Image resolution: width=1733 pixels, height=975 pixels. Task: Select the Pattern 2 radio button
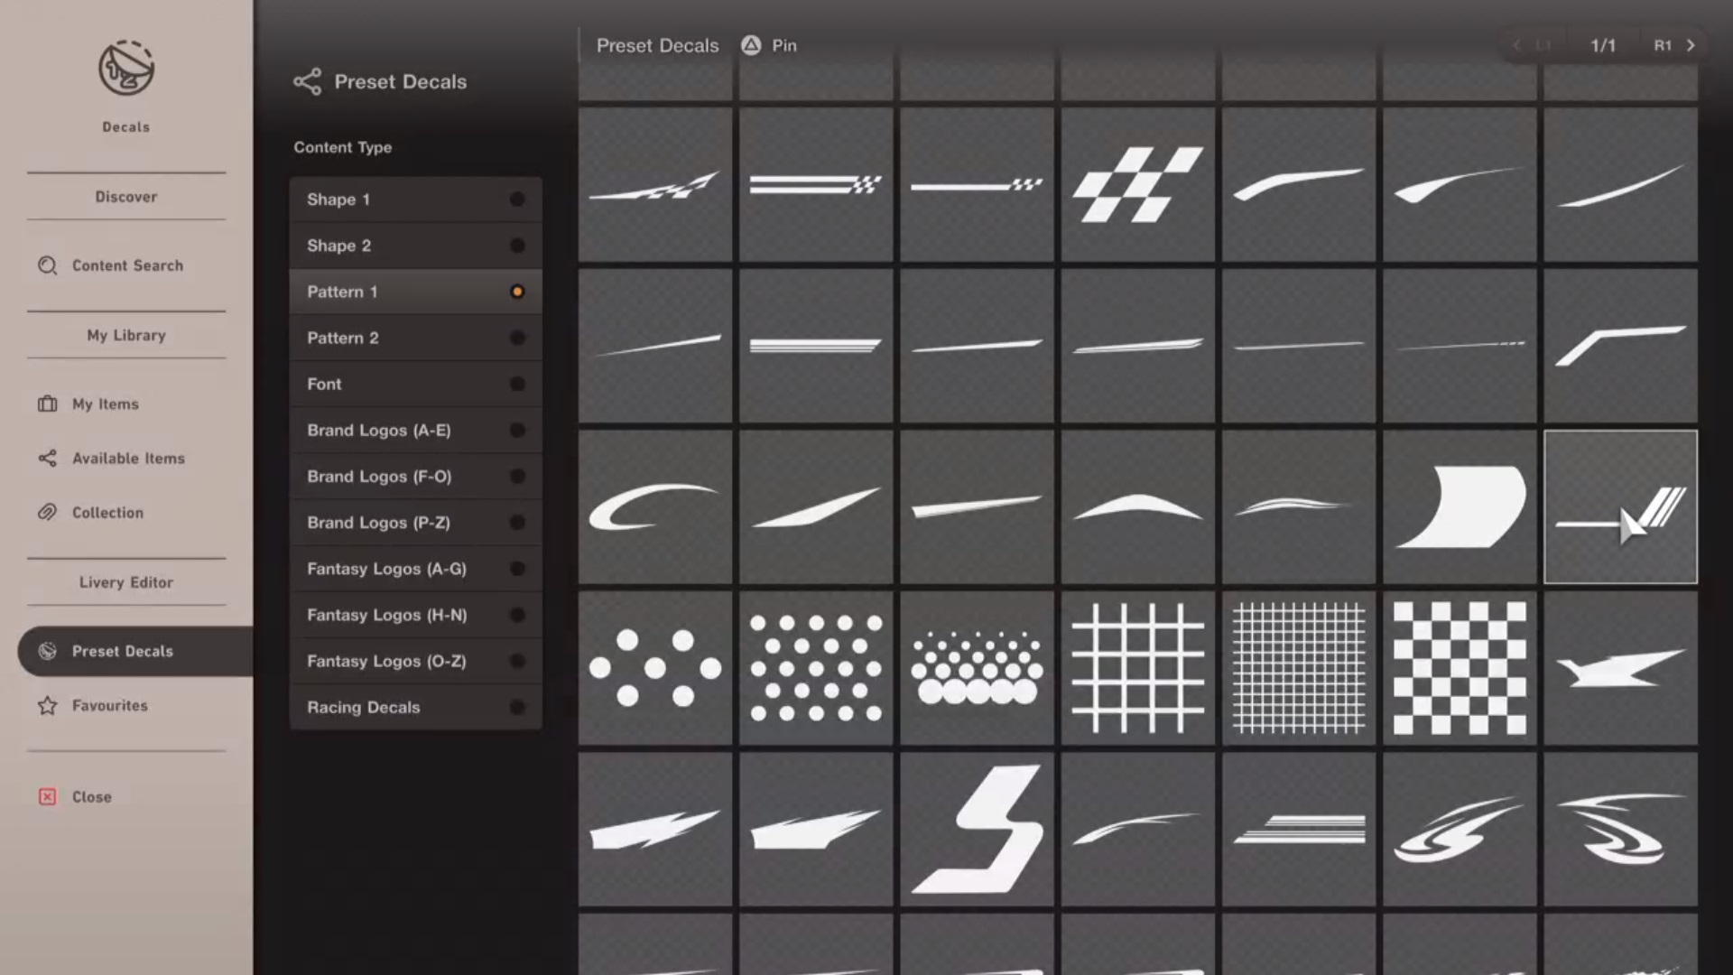(517, 337)
